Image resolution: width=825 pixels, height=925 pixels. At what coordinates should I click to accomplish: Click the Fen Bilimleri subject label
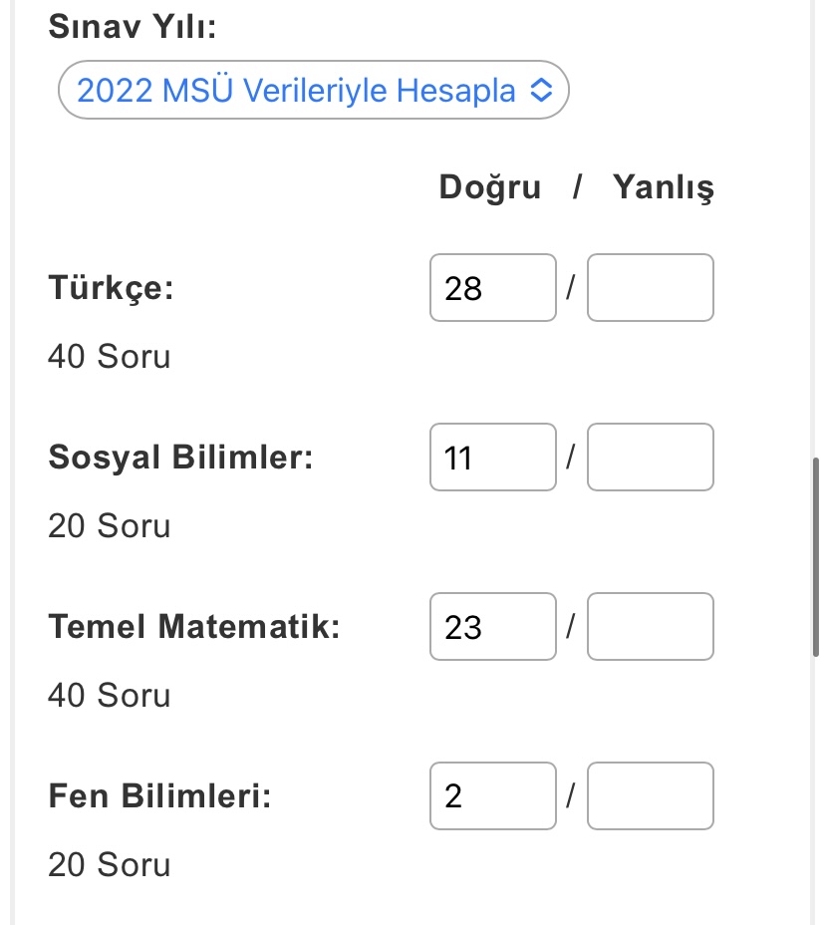(x=159, y=796)
